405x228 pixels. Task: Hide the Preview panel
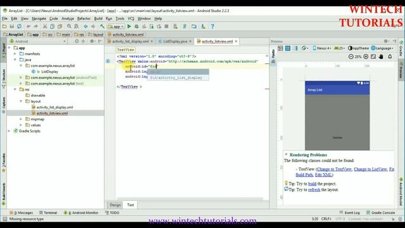(394, 41)
